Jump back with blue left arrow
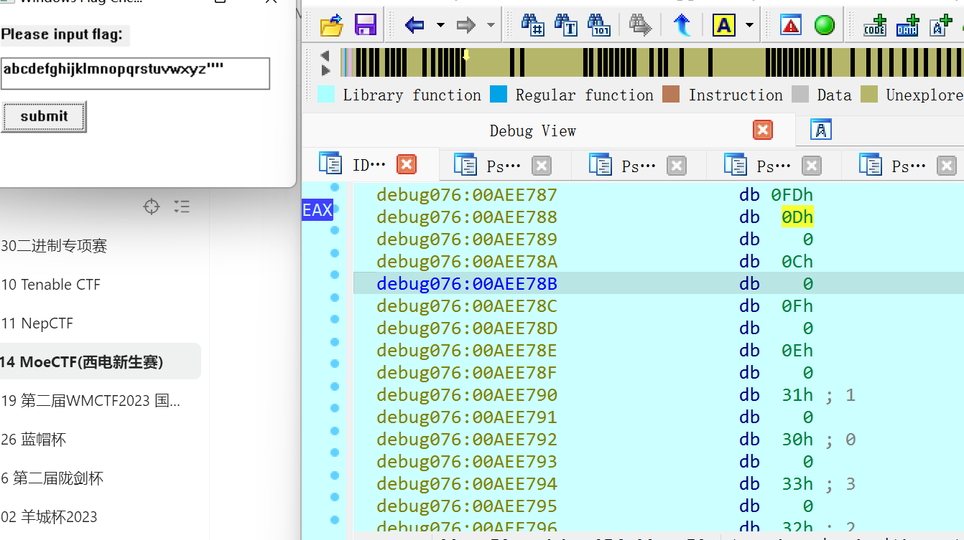The width and height of the screenshot is (964, 540). click(414, 26)
